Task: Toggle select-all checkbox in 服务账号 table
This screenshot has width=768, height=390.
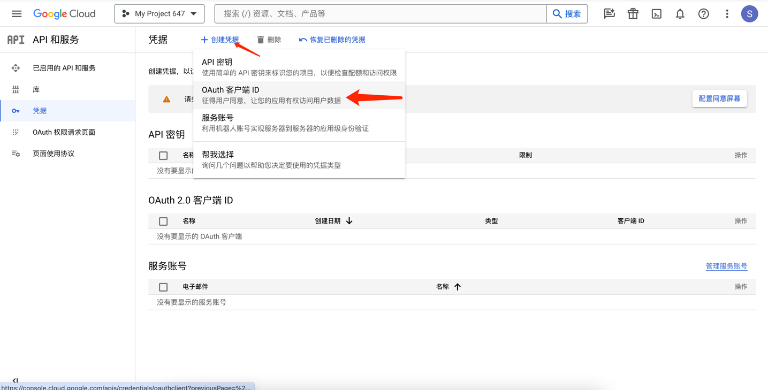Action: [x=163, y=287]
